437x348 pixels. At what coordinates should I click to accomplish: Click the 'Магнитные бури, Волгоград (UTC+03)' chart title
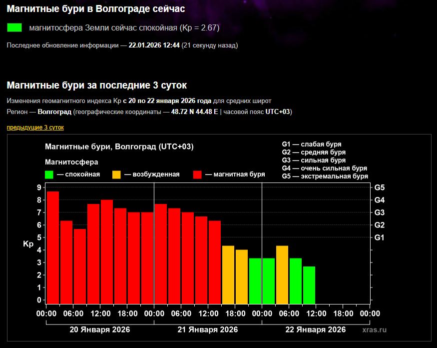[119, 146]
